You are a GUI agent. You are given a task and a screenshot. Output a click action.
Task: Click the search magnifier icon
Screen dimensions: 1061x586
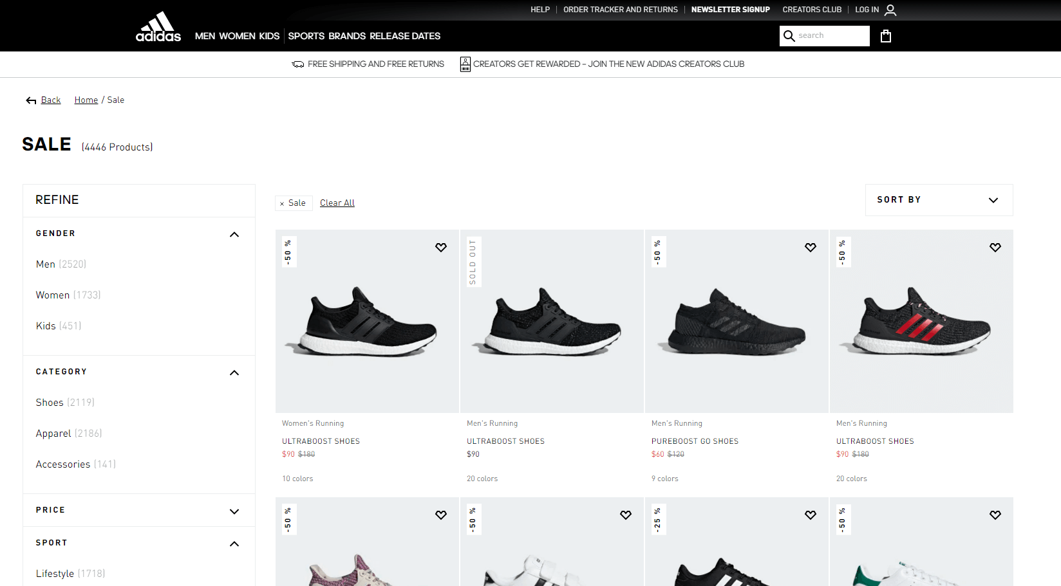click(789, 36)
